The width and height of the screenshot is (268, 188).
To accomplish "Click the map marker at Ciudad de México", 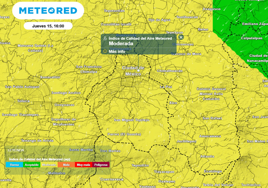I will tap(138, 70).
